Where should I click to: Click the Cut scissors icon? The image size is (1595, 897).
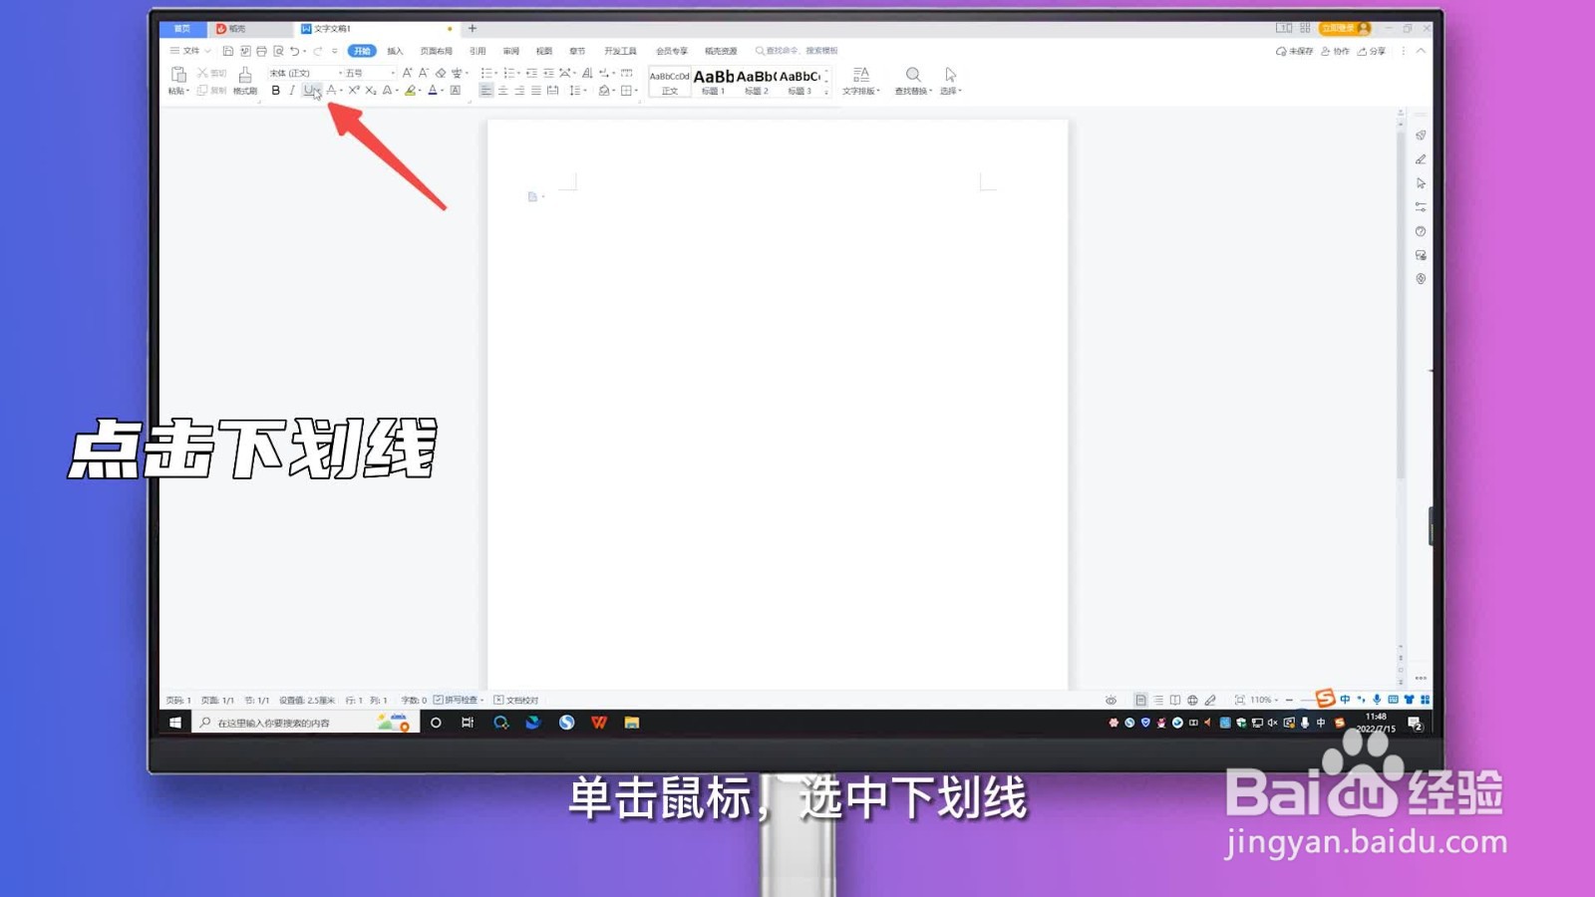point(202,73)
